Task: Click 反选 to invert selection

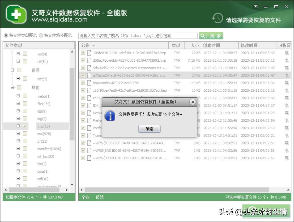Action: click(x=100, y=197)
